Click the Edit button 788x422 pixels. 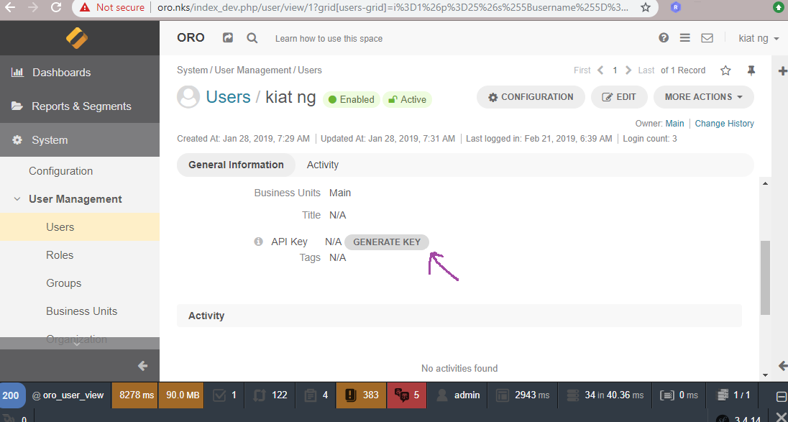618,97
